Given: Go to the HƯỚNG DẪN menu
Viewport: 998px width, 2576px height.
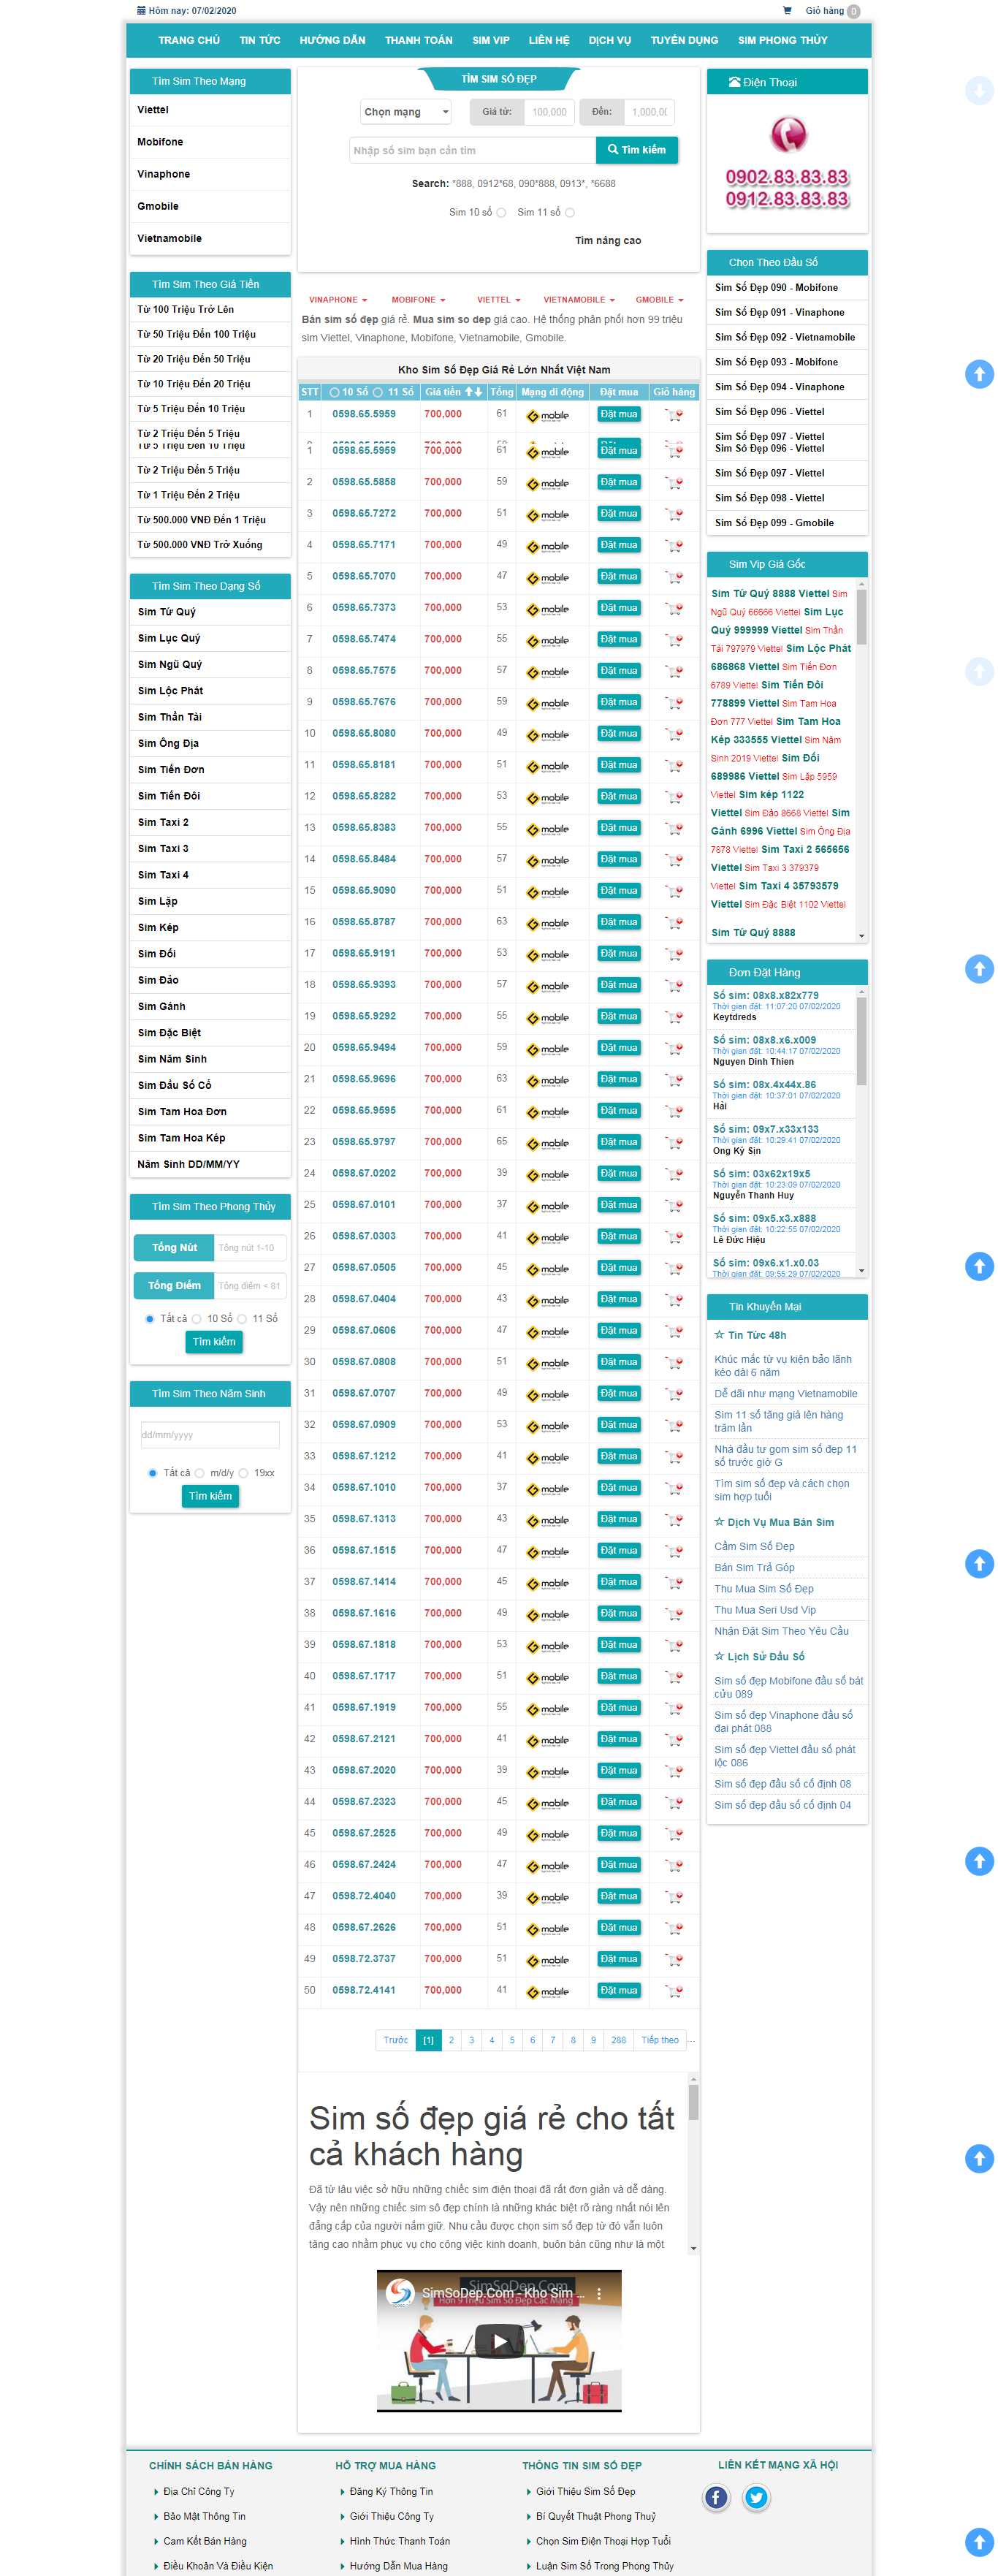Looking at the screenshot, I should (332, 41).
